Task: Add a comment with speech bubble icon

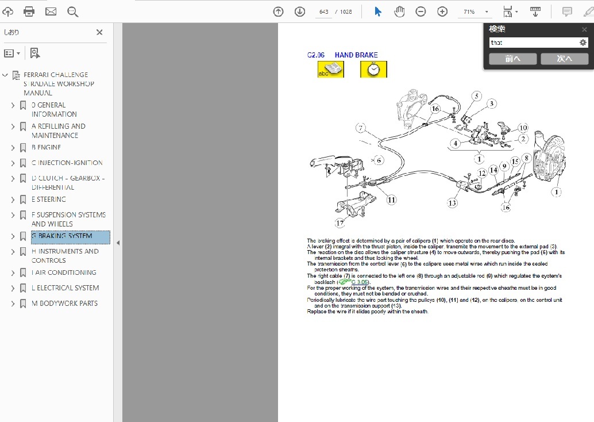Action: point(567,11)
